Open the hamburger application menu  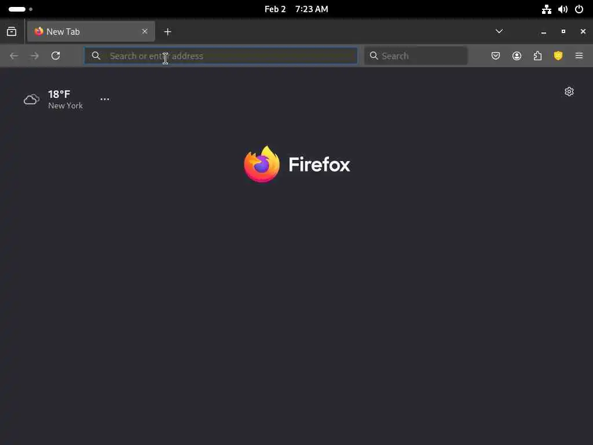[x=579, y=56]
